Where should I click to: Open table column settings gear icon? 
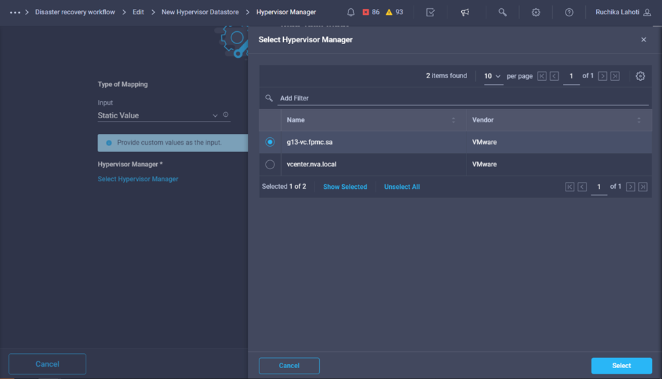coord(640,76)
